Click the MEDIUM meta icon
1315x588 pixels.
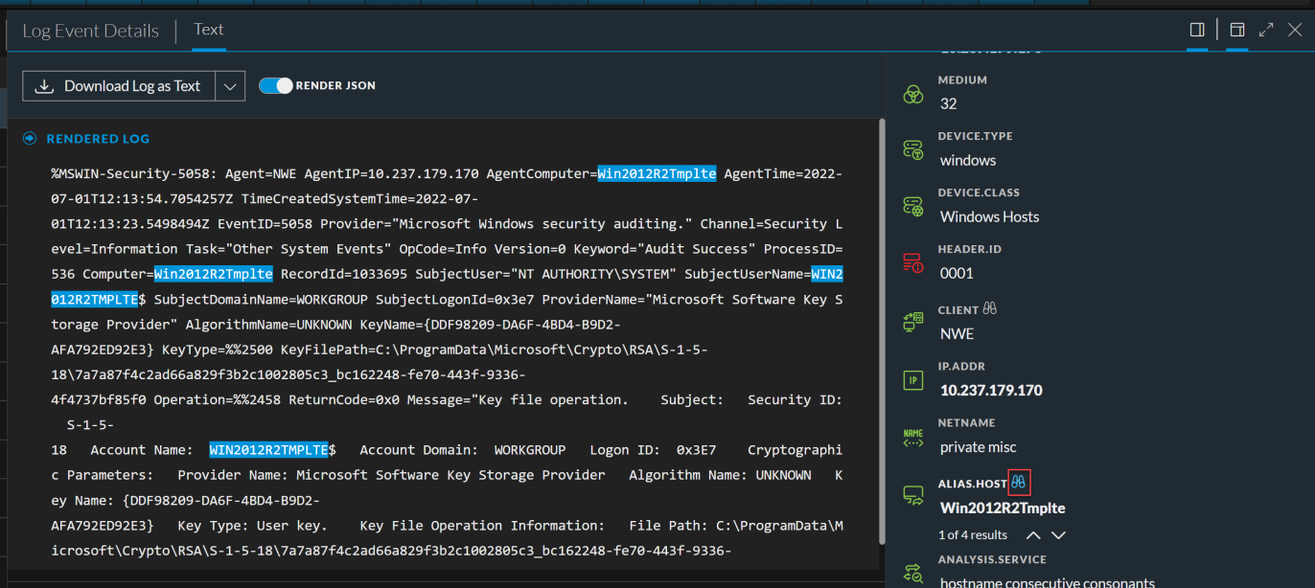pos(913,94)
